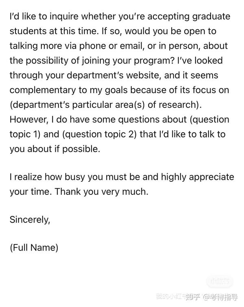Click the word "possible." ending the first paragraph
Image resolution: width=244 pixels, height=307 pixels.
pyautogui.click(x=81, y=149)
